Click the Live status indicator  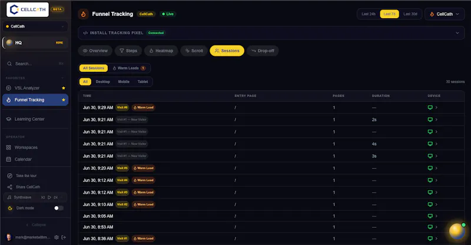[x=168, y=14]
